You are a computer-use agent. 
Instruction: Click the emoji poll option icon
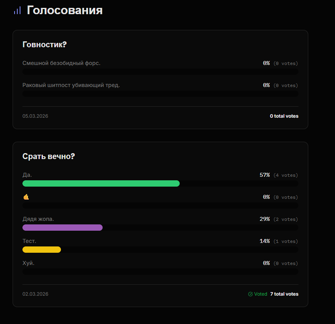(x=26, y=197)
